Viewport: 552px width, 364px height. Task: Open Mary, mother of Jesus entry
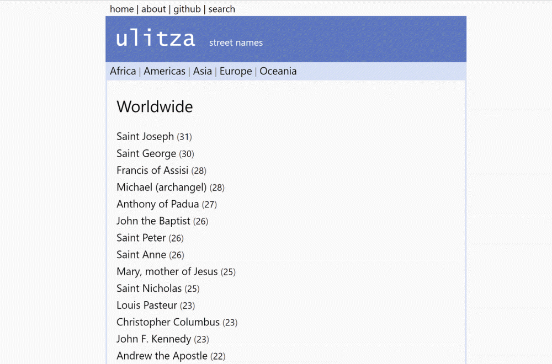click(x=167, y=271)
